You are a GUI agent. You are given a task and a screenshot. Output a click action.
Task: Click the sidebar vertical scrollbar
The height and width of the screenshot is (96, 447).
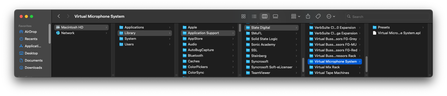tap(49, 34)
